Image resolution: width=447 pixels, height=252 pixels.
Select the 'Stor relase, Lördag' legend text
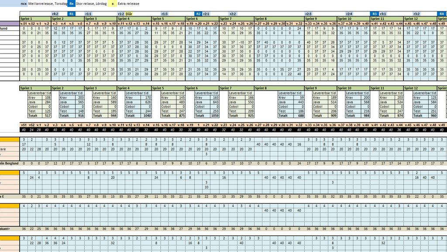pos(91,3)
